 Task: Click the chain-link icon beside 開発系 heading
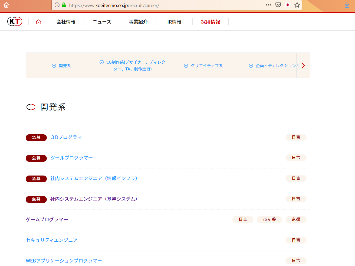31,107
